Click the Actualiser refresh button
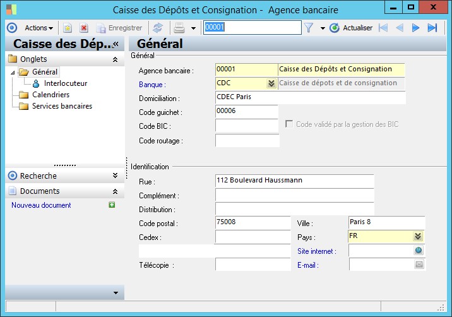 (351, 28)
